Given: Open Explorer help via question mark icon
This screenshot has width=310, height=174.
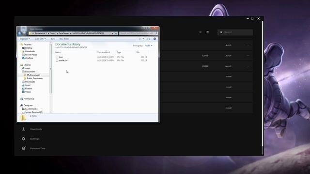Looking at the screenshot, I should pos(155,39).
